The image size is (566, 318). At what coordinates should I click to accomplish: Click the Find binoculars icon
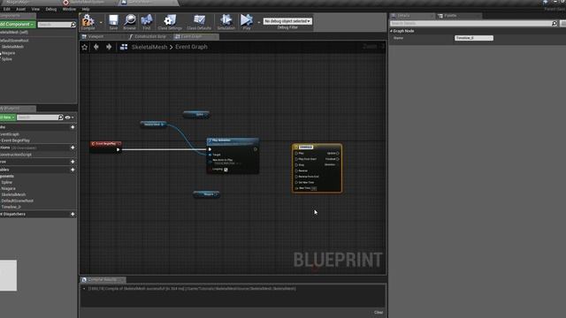coord(147,21)
